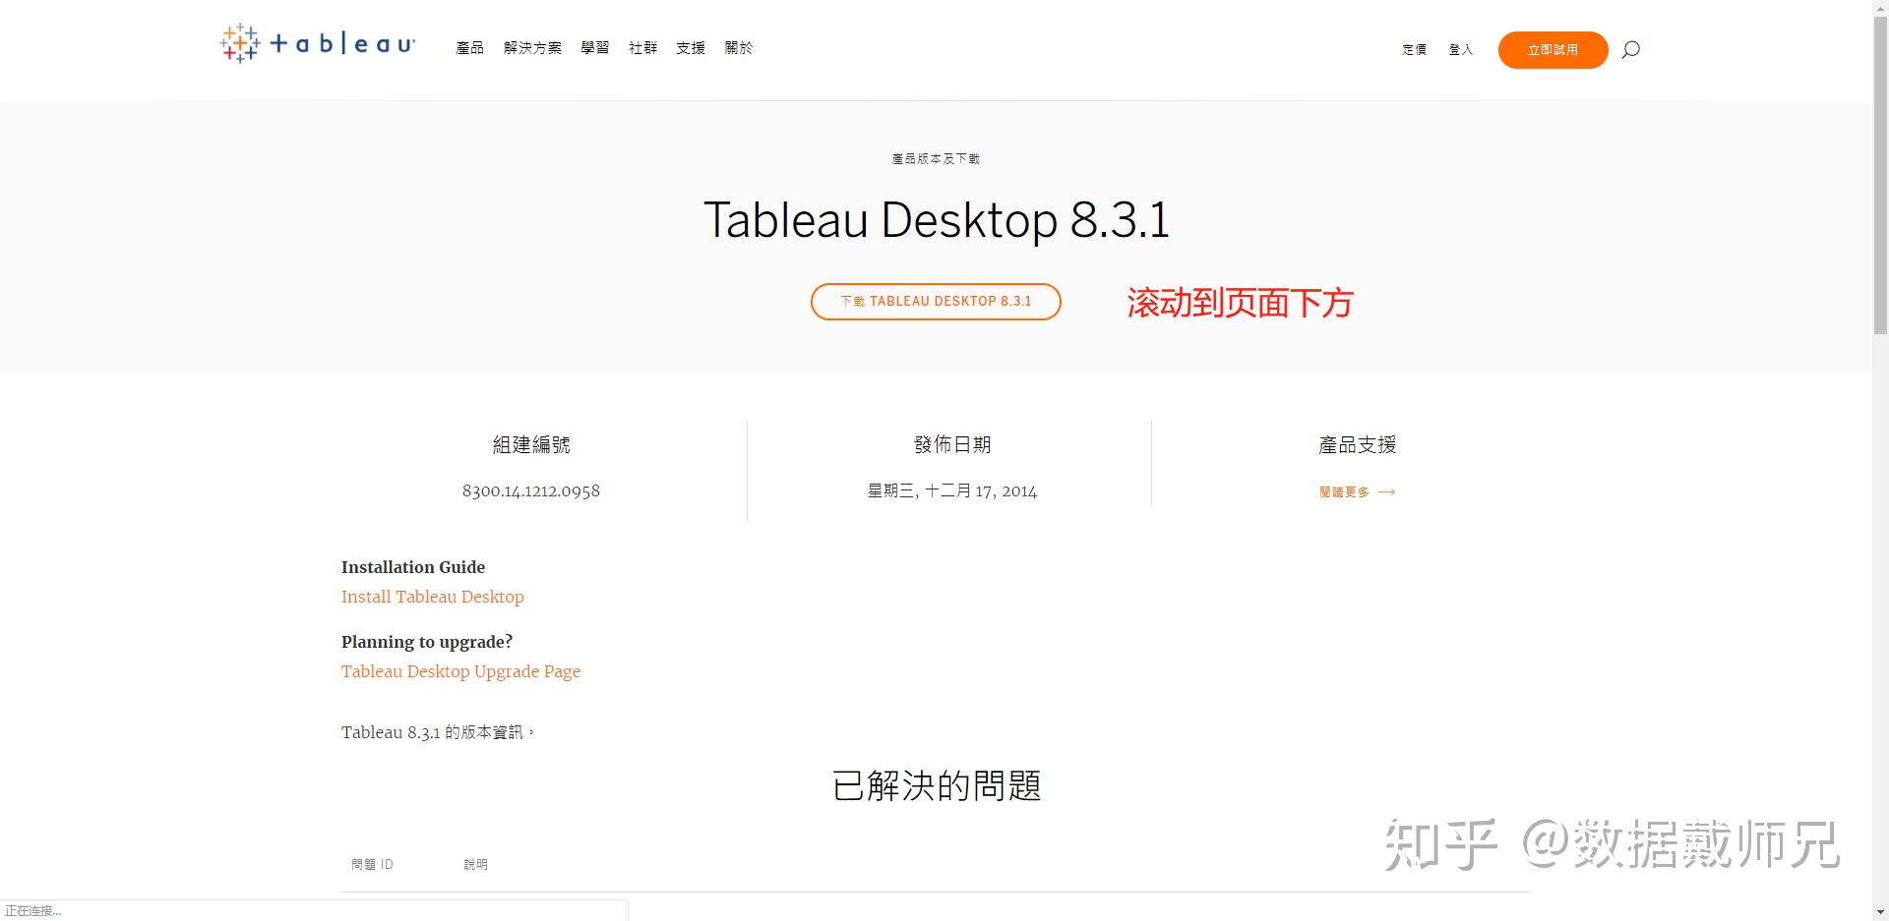Click the Tableau Desktop 8.3.1 heading
Image resolution: width=1889 pixels, height=921 pixels.
pos(937,220)
